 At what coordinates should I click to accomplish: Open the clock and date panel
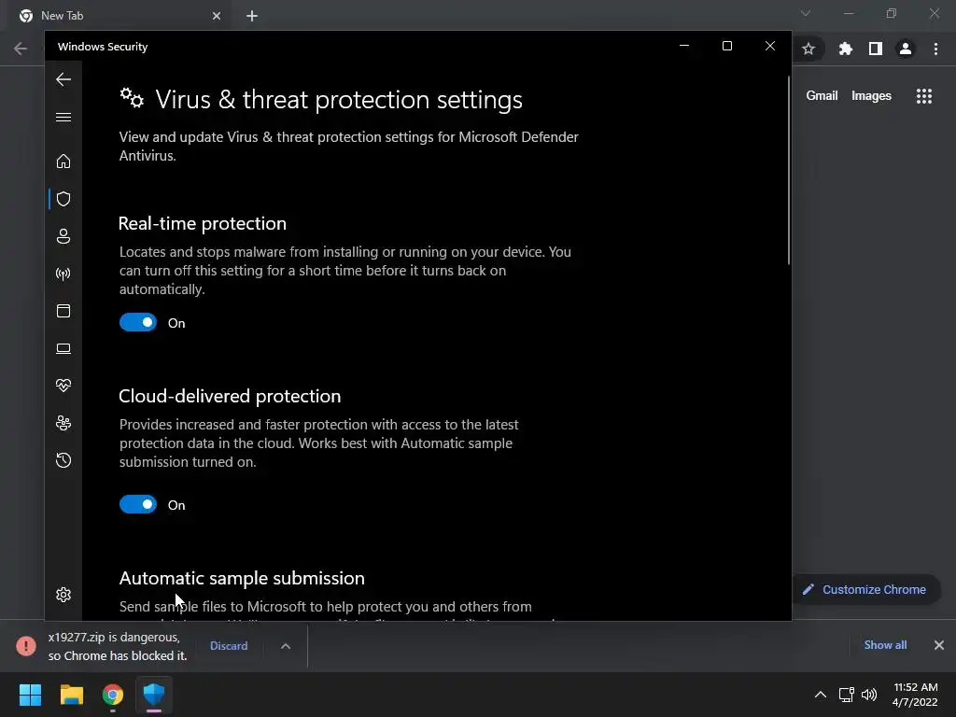point(915,695)
